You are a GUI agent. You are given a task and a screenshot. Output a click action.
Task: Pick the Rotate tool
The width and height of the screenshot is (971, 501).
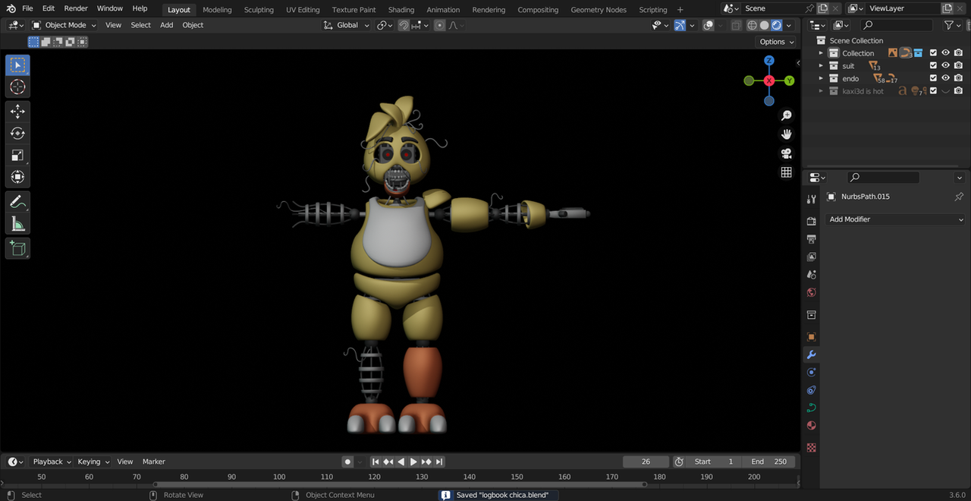tap(17, 134)
